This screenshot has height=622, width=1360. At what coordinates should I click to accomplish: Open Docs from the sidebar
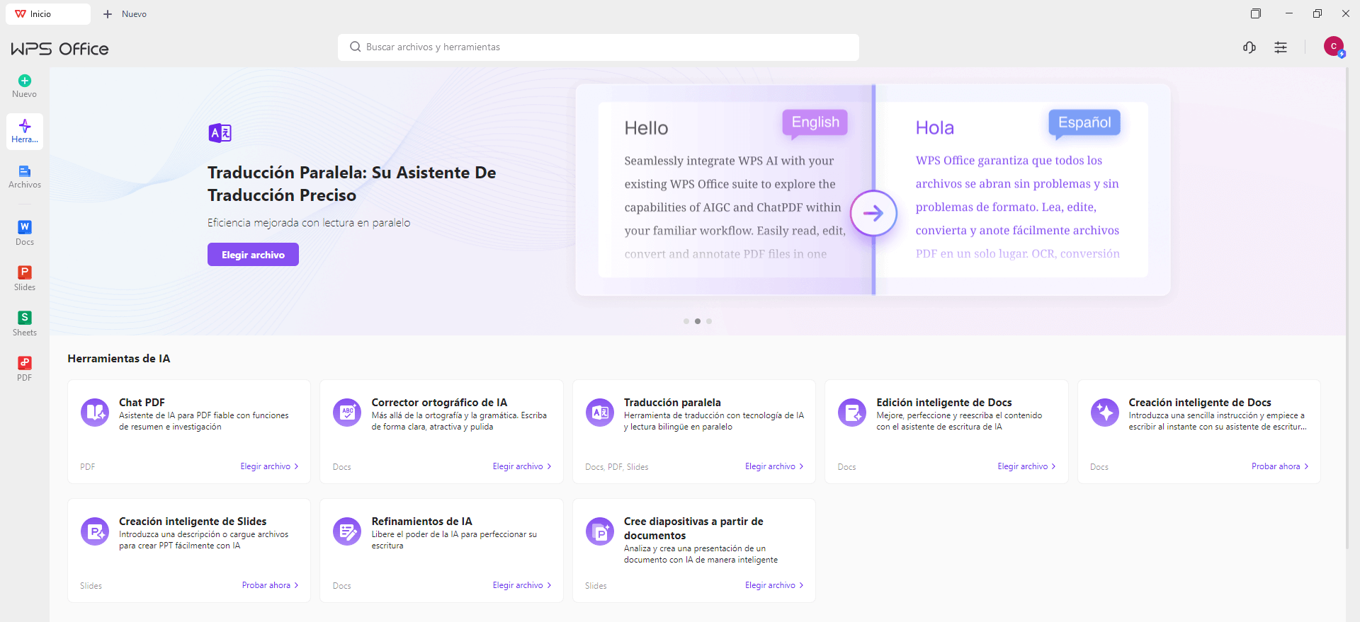pyautogui.click(x=25, y=234)
